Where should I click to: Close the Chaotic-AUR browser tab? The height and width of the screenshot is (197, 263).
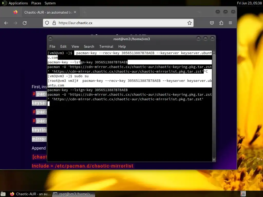(x=75, y=12)
